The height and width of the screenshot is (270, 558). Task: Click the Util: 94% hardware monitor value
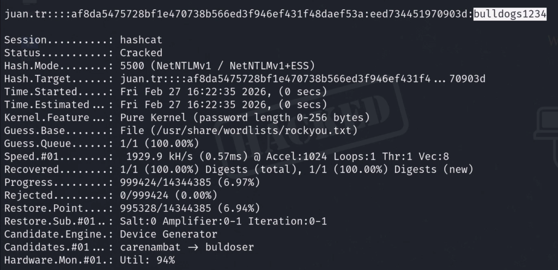coord(147,260)
